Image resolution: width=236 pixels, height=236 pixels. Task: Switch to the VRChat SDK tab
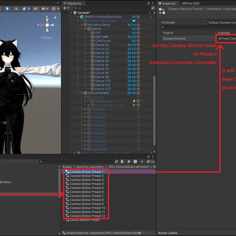click(x=190, y=3)
